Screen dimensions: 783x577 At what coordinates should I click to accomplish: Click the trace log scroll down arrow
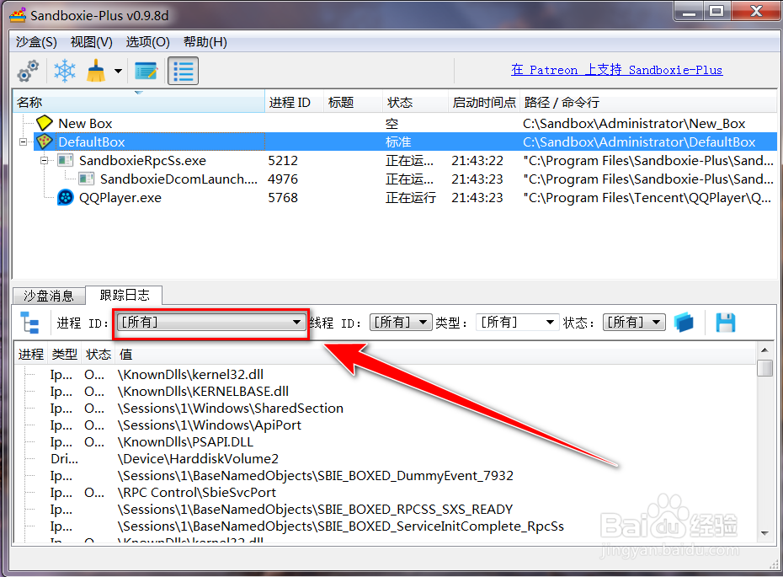point(764,533)
